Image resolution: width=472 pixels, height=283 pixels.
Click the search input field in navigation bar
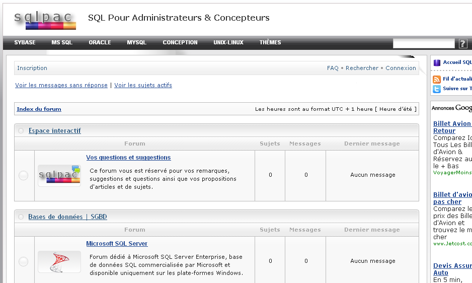click(423, 43)
